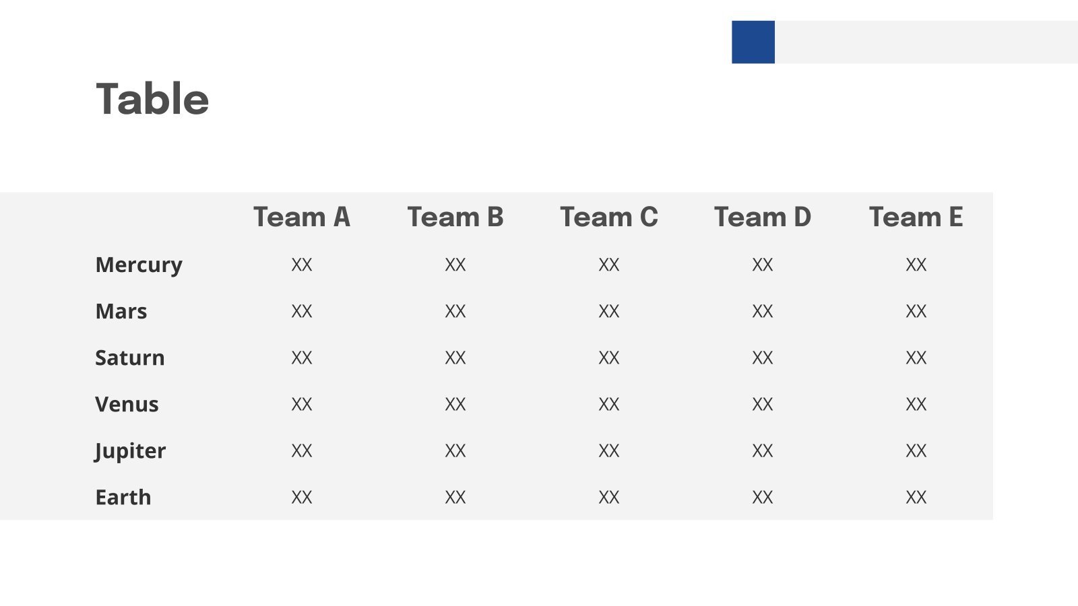The image size is (1078, 606).
Task: Click the Team E column header
Action: (916, 217)
